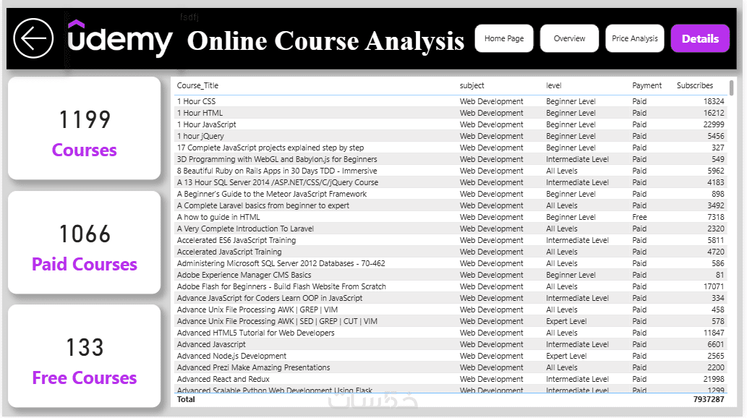Open the Home Page button
The width and height of the screenshot is (747, 418).
click(x=504, y=38)
